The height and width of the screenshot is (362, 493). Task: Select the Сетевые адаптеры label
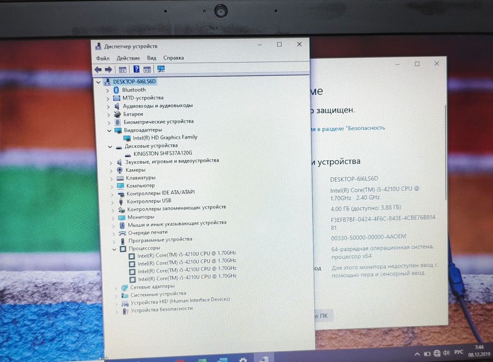[x=153, y=286]
